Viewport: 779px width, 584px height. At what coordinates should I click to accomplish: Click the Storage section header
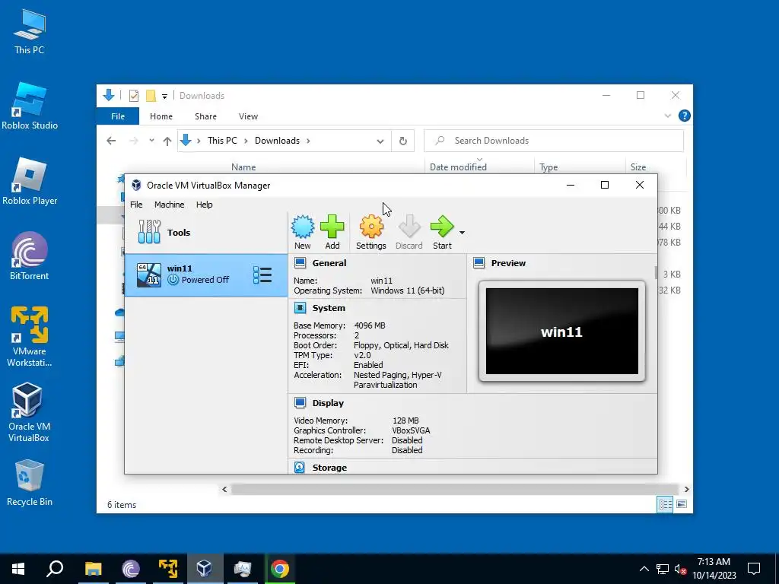click(x=330, y=468)
